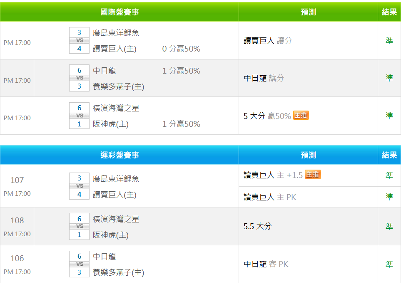Screen dimensions: 401x284
Task: Select 阪神虎(主) team name in 國際盤 table
Action: [x=110, y=124]
